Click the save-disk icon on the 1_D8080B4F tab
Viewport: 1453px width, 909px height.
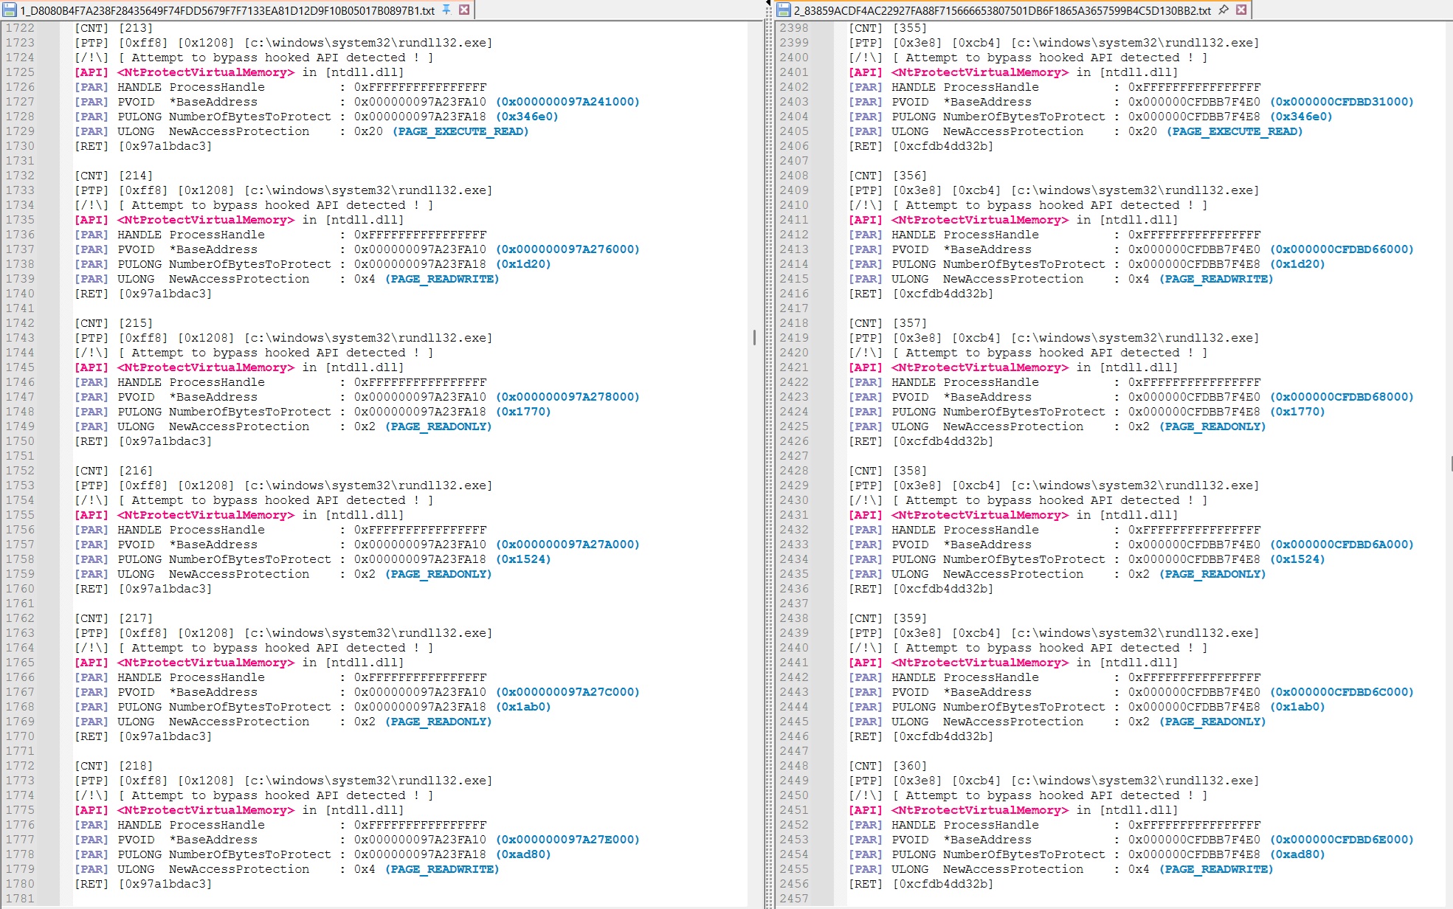10,10
